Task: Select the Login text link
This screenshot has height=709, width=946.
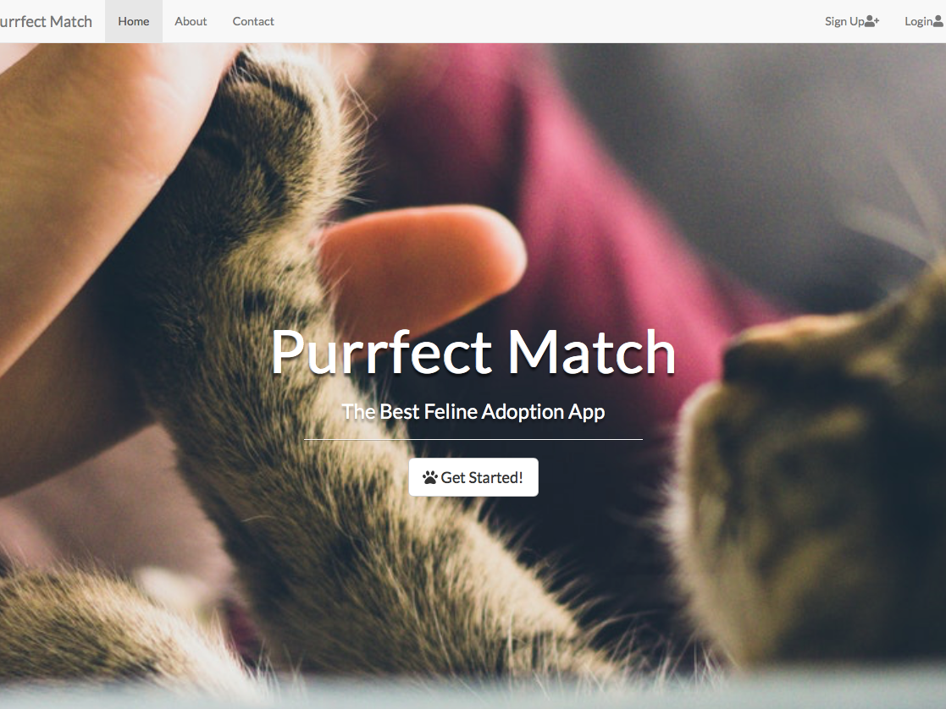Action: [x=918, y=22]
